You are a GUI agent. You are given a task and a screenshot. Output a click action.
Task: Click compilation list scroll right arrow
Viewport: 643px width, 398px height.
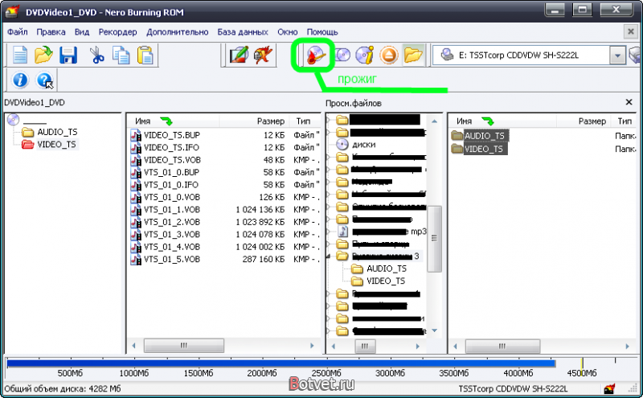[312, 346]
